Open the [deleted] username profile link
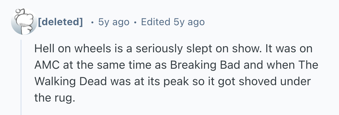 pos(60,22)
